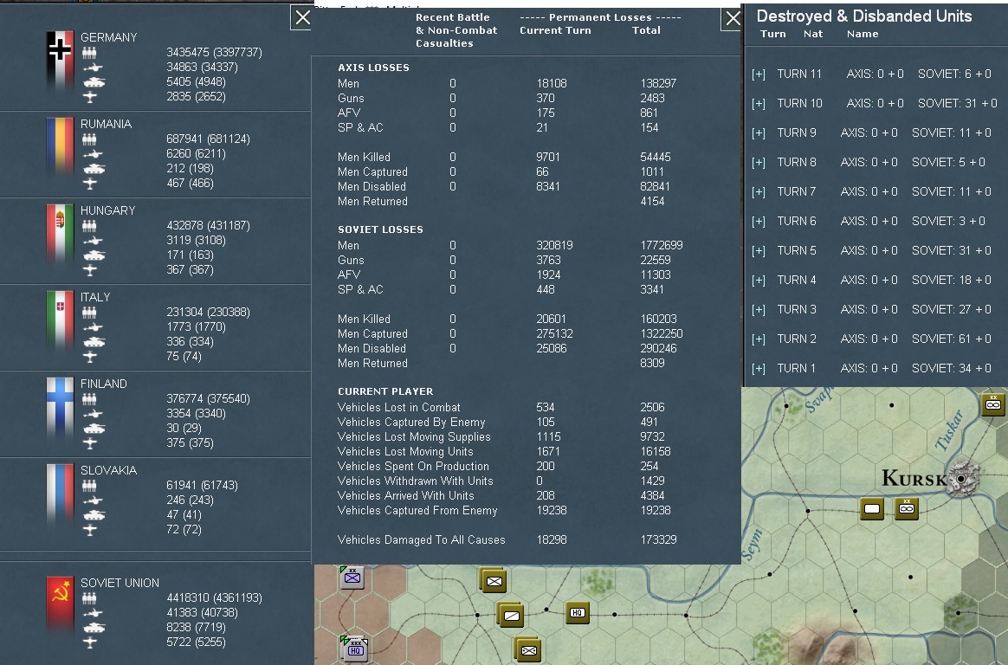
Task: Expand the TURN 3 destroyed units row
Action: (x=759, y=310)
